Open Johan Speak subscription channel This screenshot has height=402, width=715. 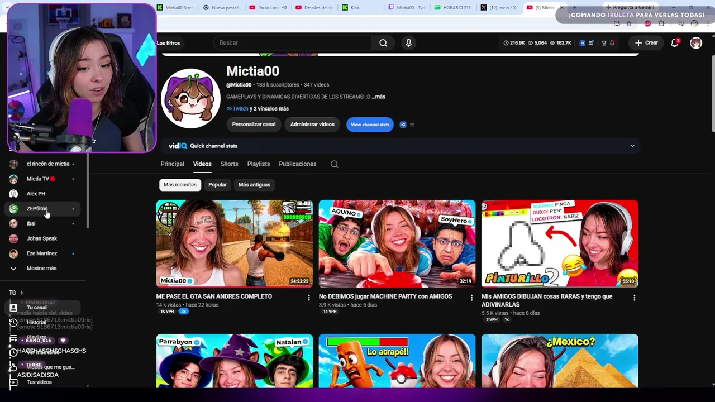click(42, 238)
